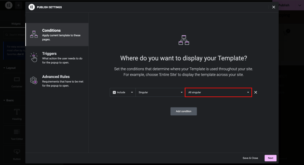Click Save & Close
The image size is (304, 165).
coord(250,158)
